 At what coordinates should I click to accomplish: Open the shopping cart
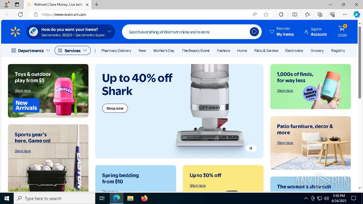tap(342, 31)
